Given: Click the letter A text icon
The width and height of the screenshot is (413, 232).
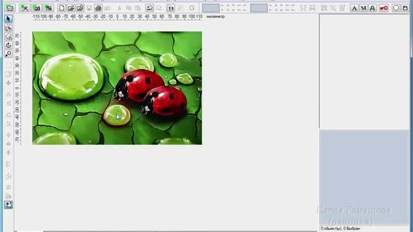Looking at the screenshot, I should tap(354, 8).
